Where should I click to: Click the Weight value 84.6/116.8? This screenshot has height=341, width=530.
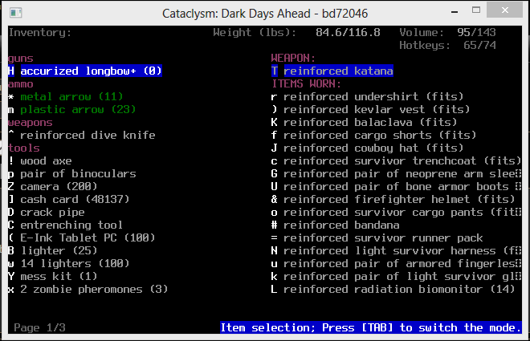[348, 32]
